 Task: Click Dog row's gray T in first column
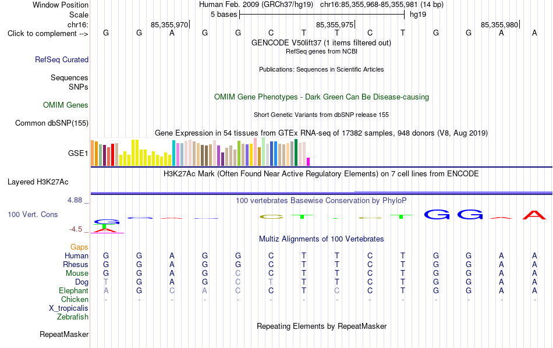click(106, 282)
